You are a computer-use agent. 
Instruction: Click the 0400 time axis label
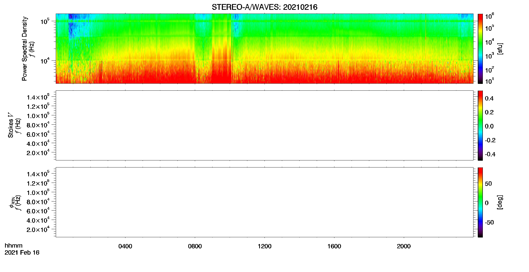[x=125, y=246]
